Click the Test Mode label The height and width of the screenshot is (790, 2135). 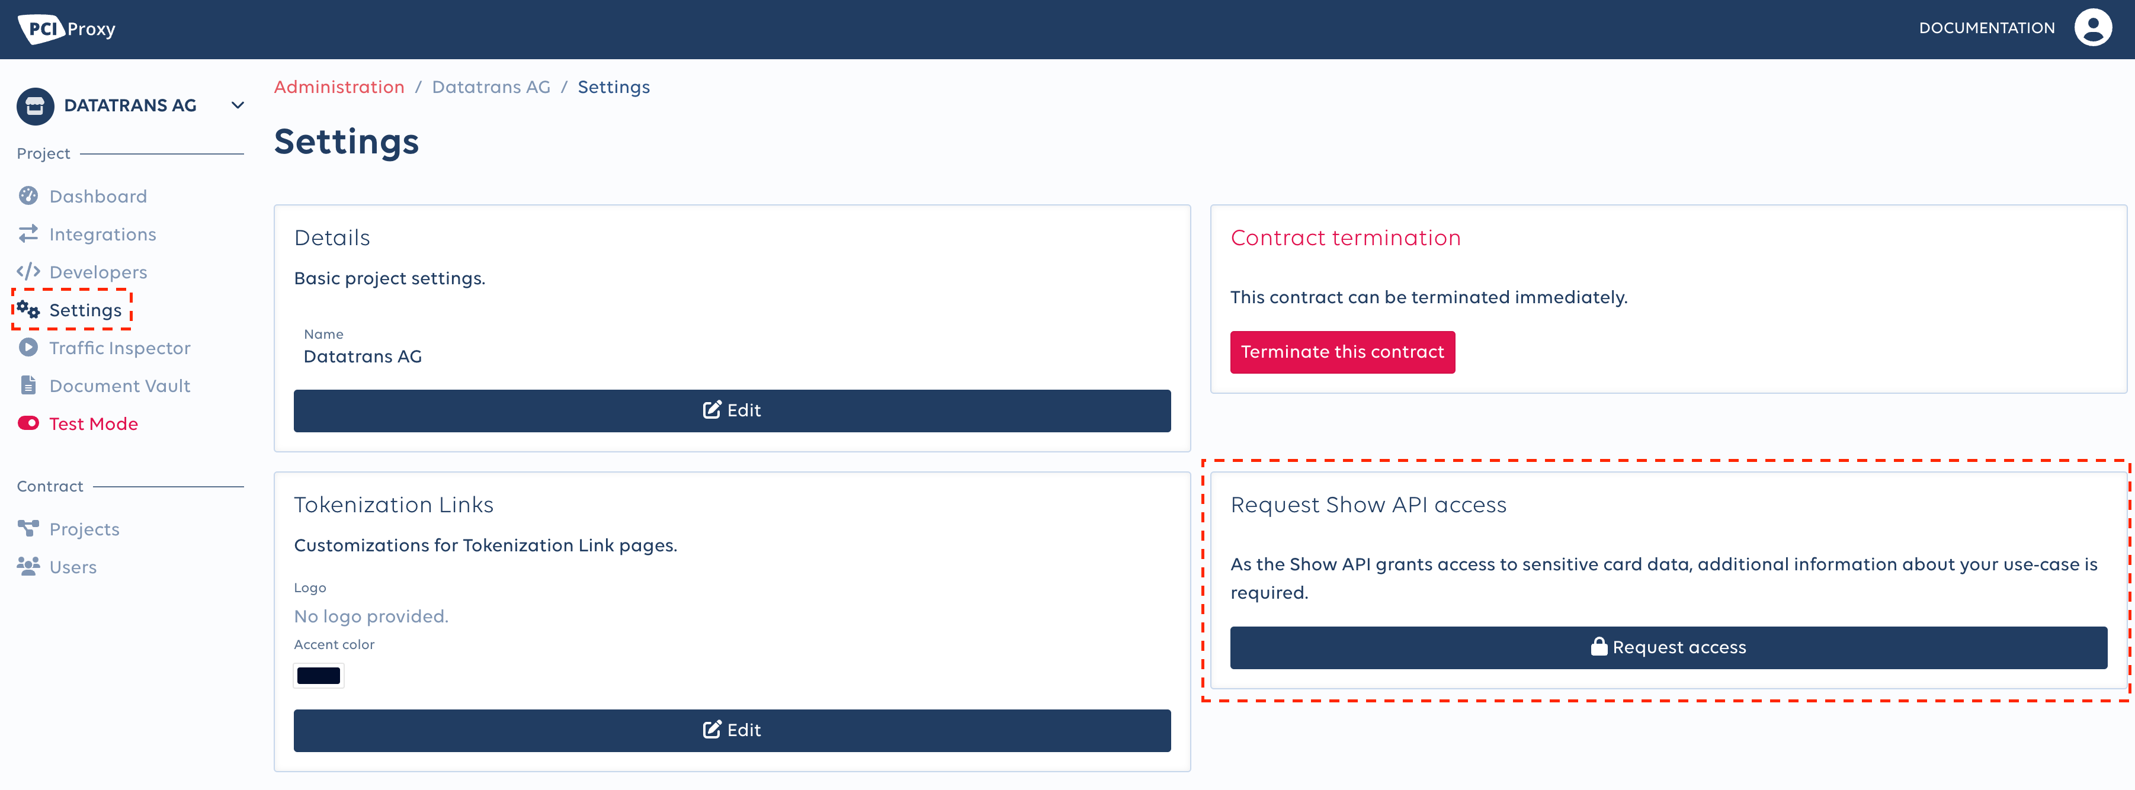tap(94, 423)
